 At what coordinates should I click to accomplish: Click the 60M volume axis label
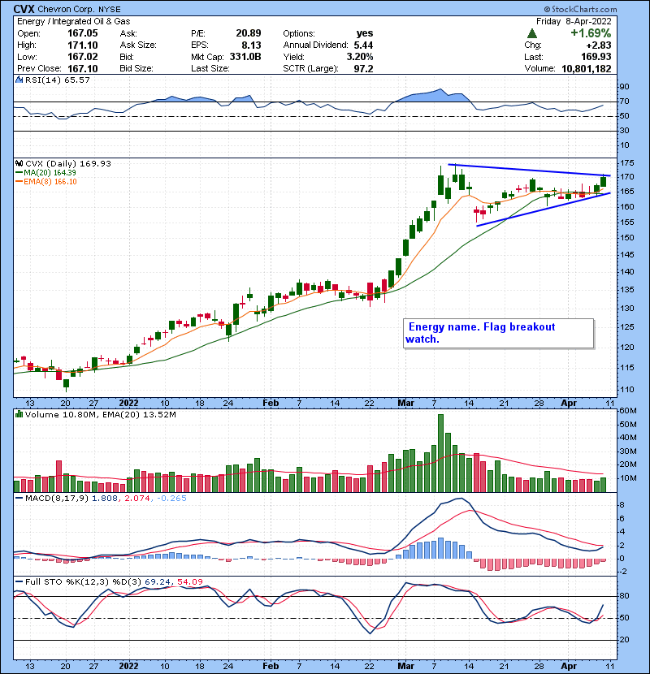click(x=628, y=411)
